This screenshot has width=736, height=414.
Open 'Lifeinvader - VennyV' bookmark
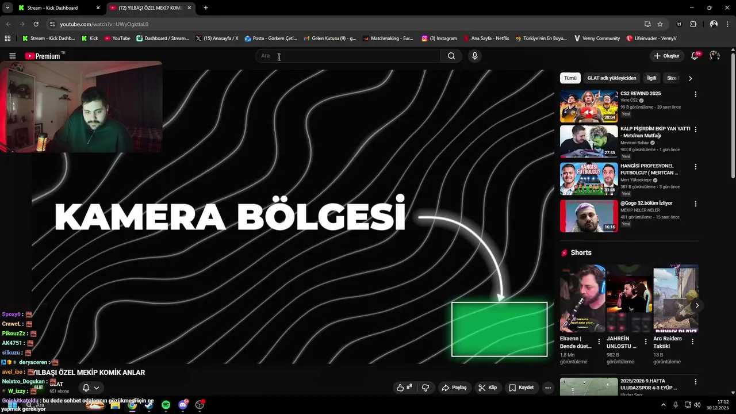click(x=651, y=39)
